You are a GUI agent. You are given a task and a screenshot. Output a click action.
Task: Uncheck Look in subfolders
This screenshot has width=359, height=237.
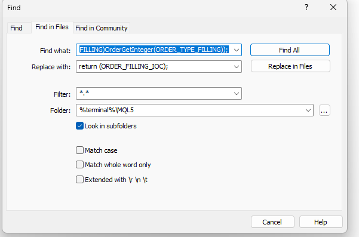[x=79, y=126]
